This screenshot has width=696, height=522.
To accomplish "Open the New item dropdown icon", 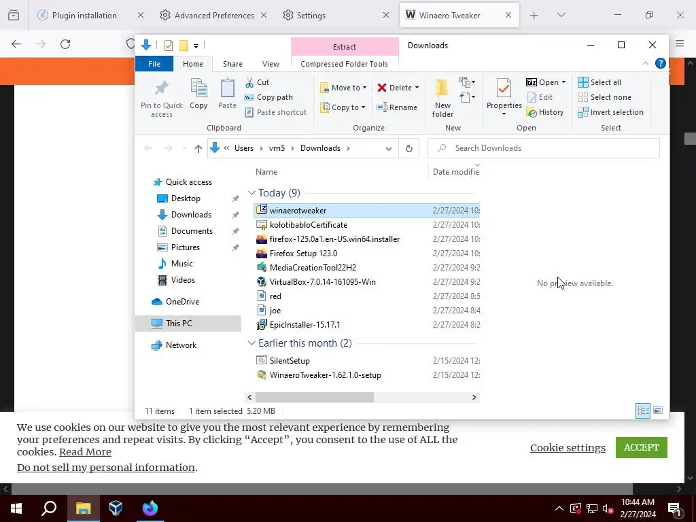I will [x=467, y=82].
